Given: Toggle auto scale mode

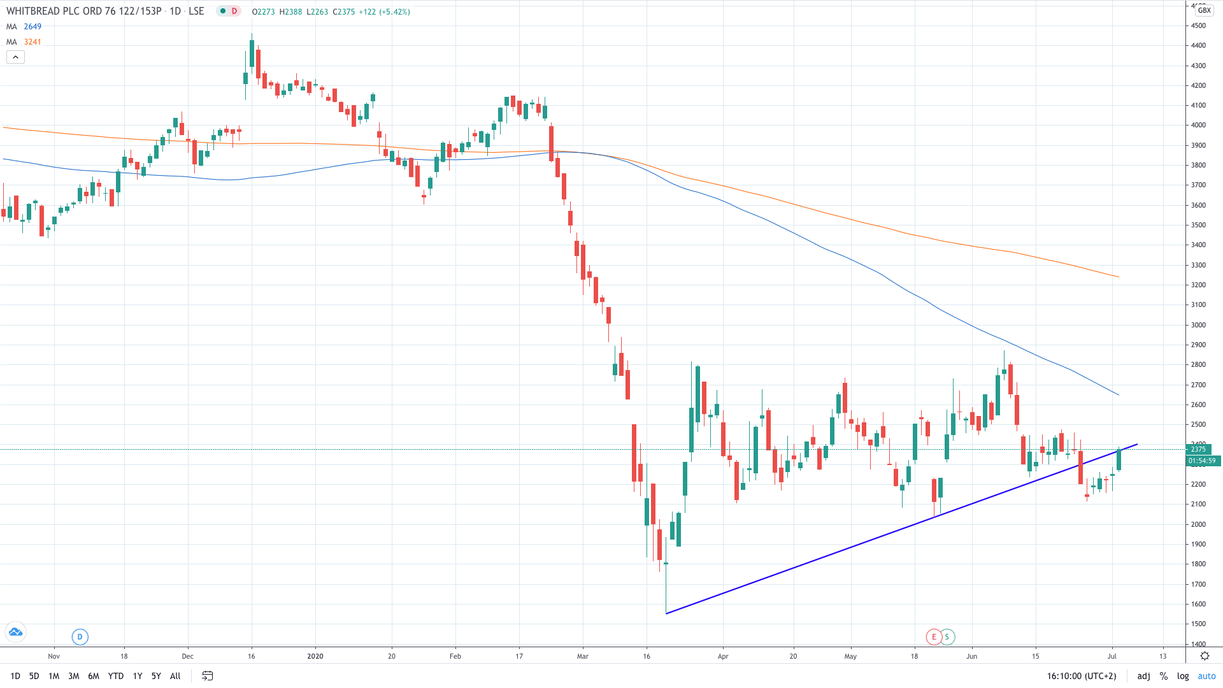Looking at the screenshot, I should click(1206, 676).
